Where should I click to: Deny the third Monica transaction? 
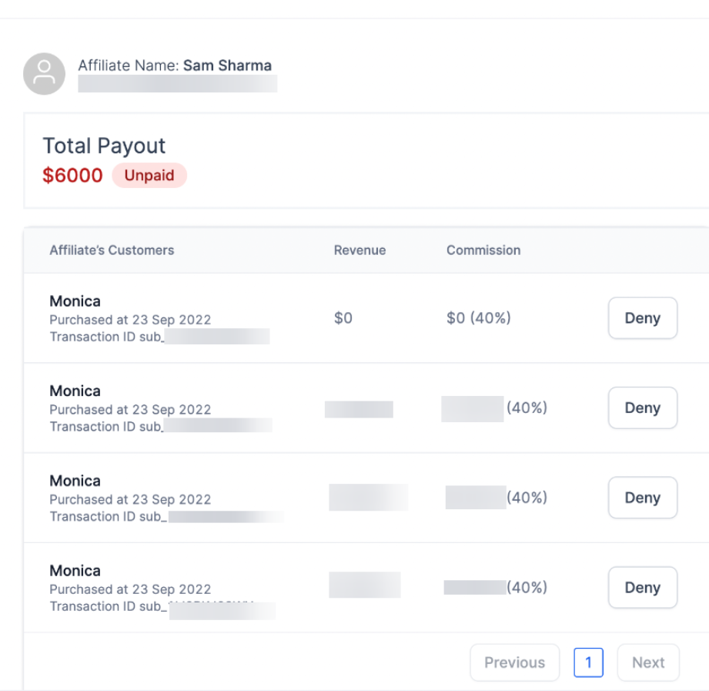tap(642, 498)
